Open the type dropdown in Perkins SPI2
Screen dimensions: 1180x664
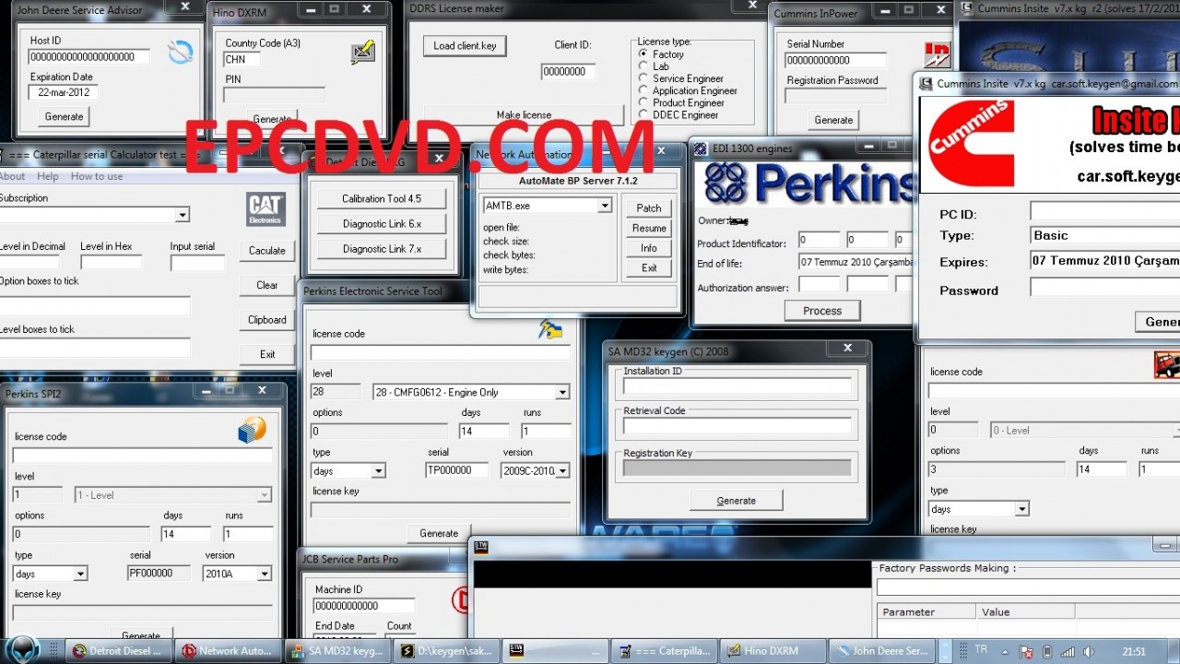click(80, 574)
